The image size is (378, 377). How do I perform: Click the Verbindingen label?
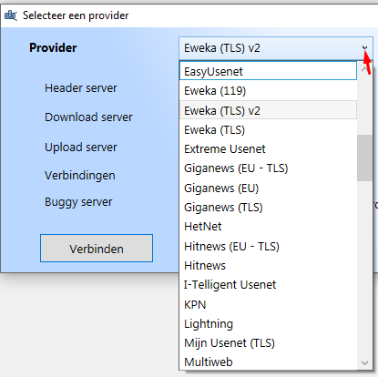[x=80, y=176]
